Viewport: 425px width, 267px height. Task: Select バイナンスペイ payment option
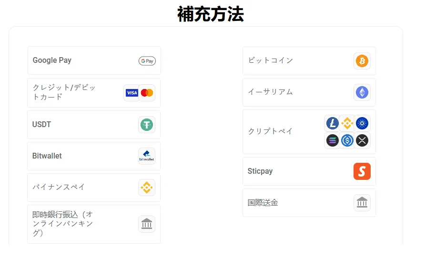click(94, 188)
